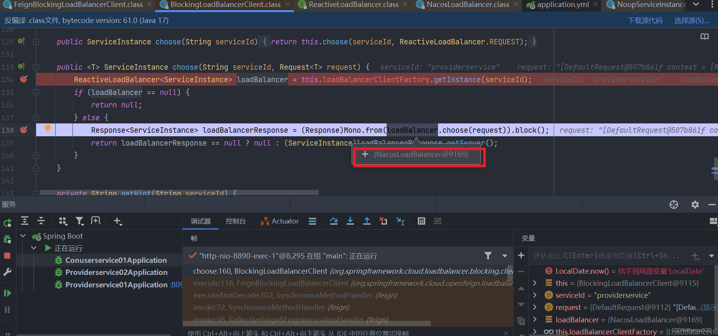The width and height of the screenshot is (718, 336).
Task: Switch to application.yml tab
Action: 563,5
